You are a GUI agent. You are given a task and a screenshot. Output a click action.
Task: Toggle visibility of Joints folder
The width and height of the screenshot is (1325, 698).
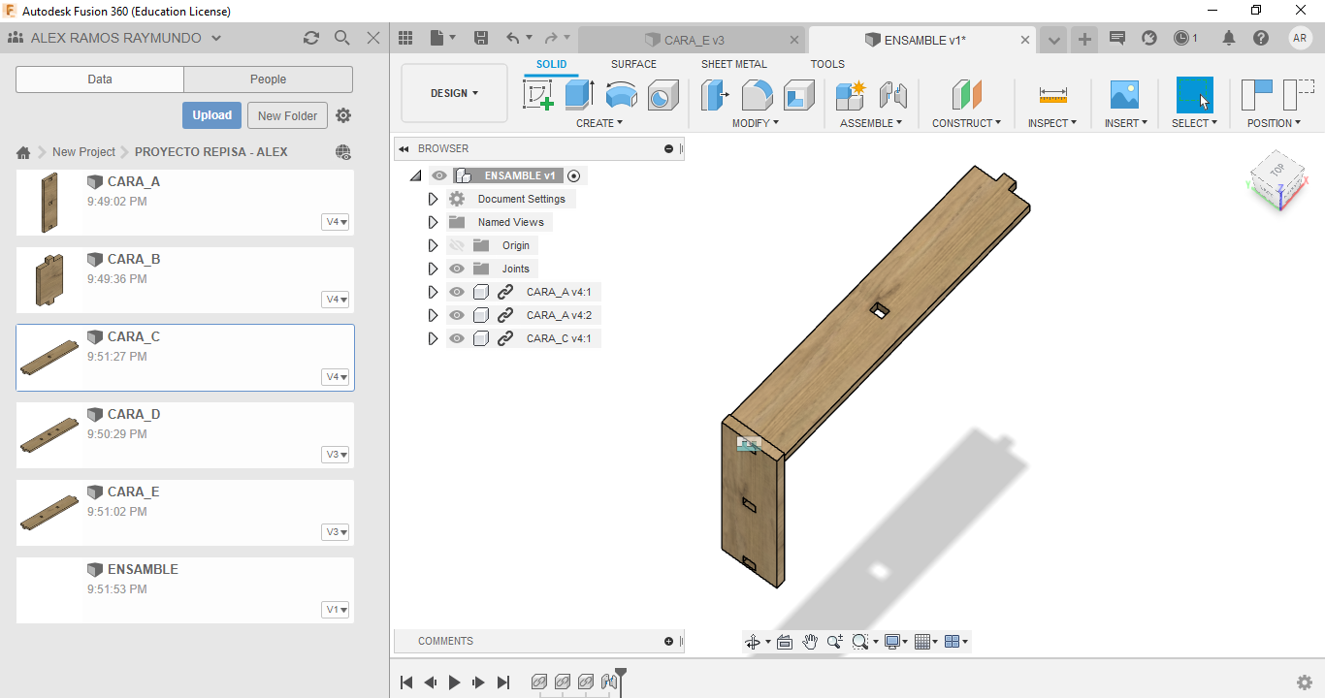point(457,269)
